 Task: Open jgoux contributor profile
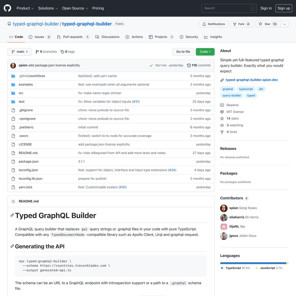click(234, 236)
